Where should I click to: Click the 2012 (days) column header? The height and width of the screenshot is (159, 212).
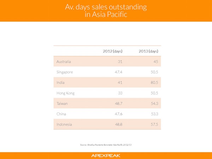(x=113, y=51)
